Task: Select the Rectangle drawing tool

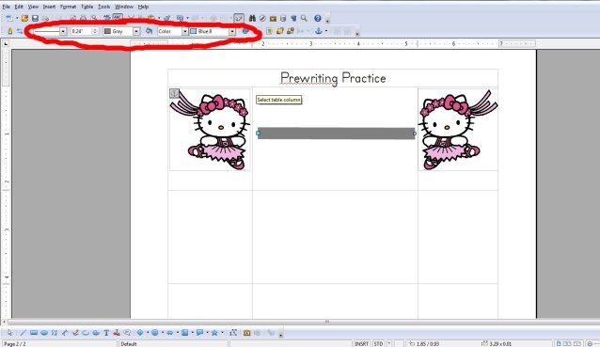Action: [x=34, y=333]
